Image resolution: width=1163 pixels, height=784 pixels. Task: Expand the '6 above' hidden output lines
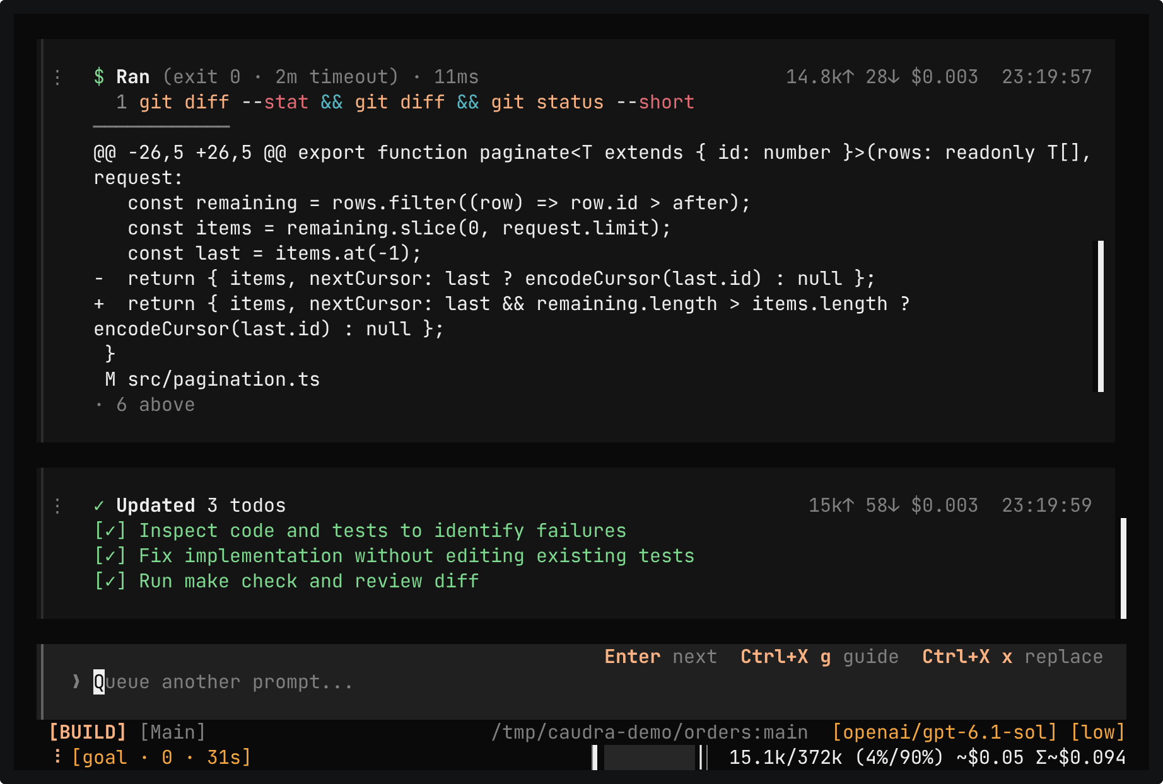[x=144, y=405]
